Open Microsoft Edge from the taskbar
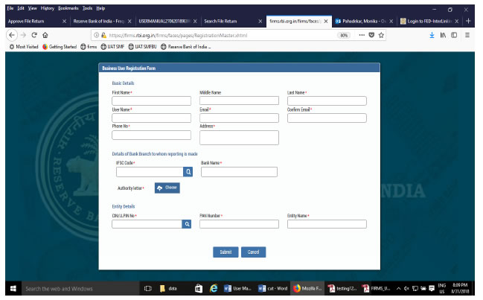Viewport: 483px width, 300px height. click(214, 288)
